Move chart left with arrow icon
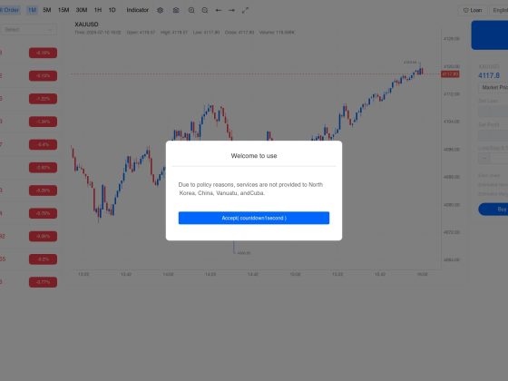The height and width of the screenshot is (381, 508). [219, 10]
